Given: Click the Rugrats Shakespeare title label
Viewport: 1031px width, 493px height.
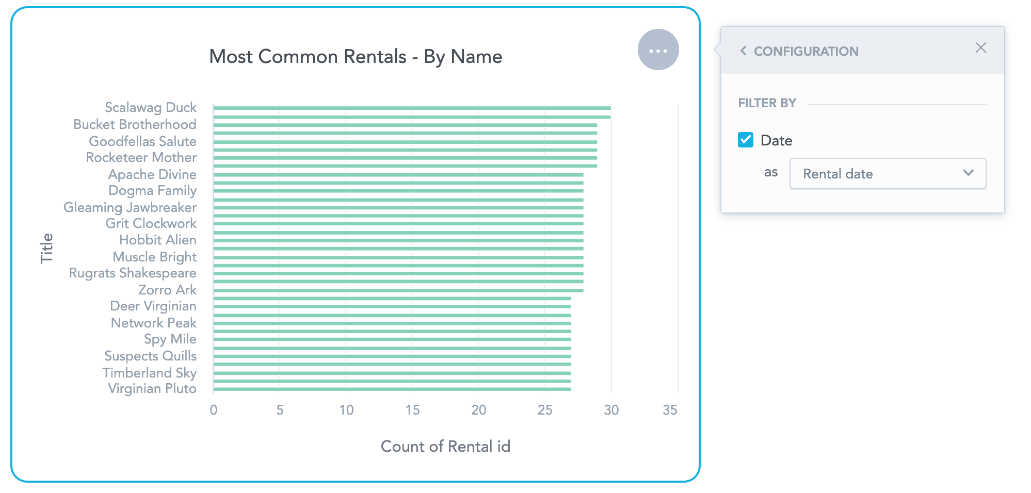Looking at the screenshot, I should point(133,273).
